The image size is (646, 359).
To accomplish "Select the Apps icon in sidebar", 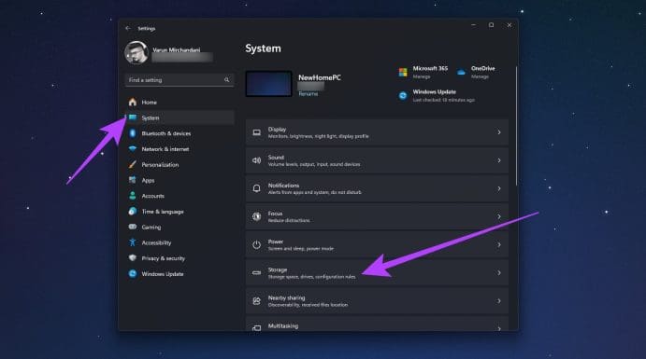I will pos(132,180).
